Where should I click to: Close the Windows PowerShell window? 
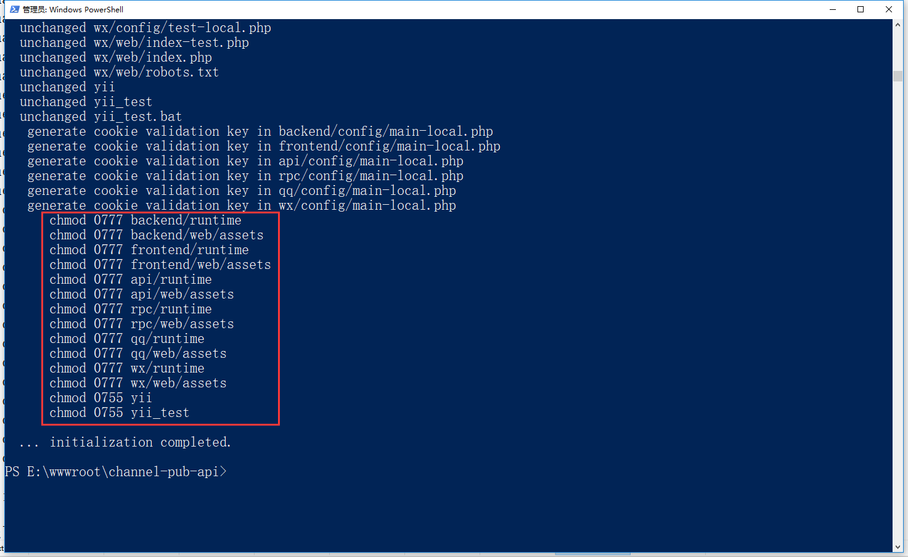point(889,9)
